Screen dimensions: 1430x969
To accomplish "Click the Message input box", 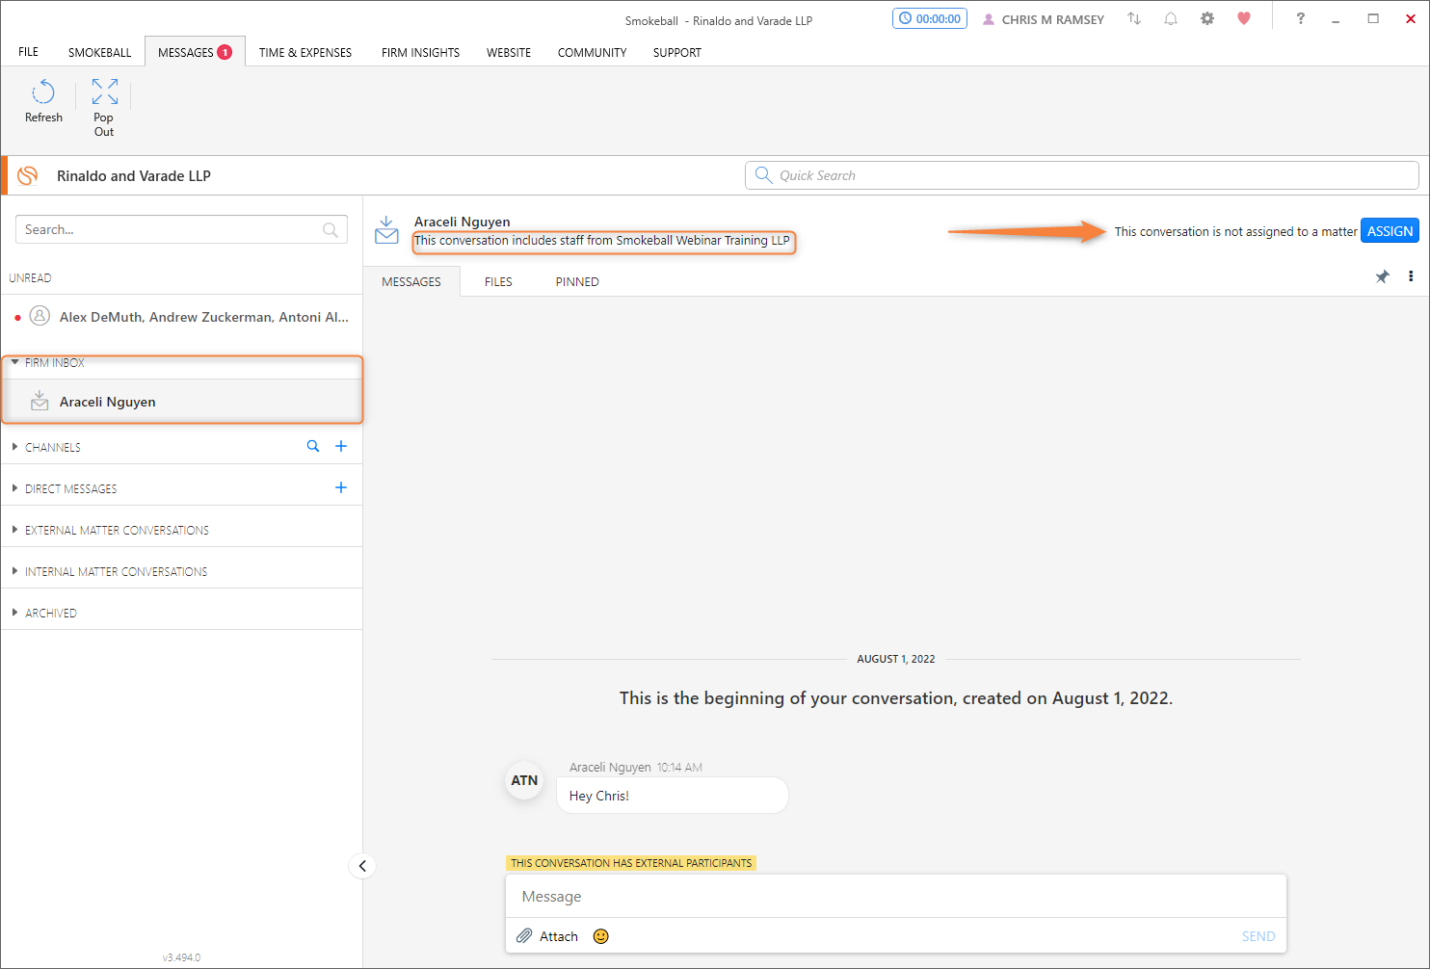I will pyautogui.click(x=896, y=896).
